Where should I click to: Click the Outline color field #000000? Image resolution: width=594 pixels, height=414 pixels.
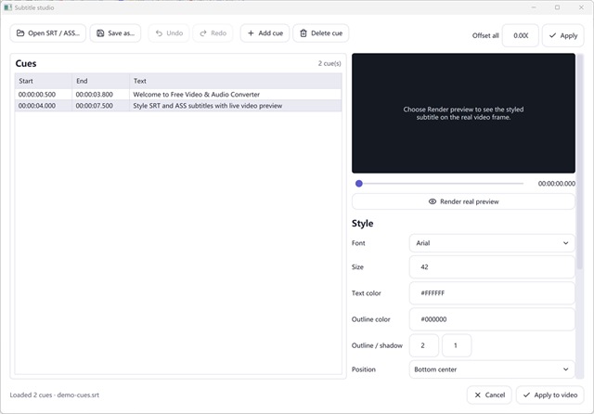(x=492, y=319)
